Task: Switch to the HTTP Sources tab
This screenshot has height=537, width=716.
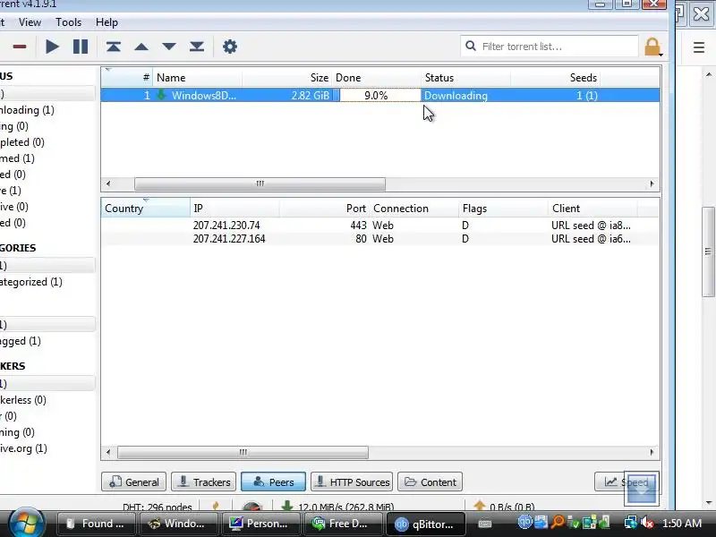Action: click(x=352, y=482)
